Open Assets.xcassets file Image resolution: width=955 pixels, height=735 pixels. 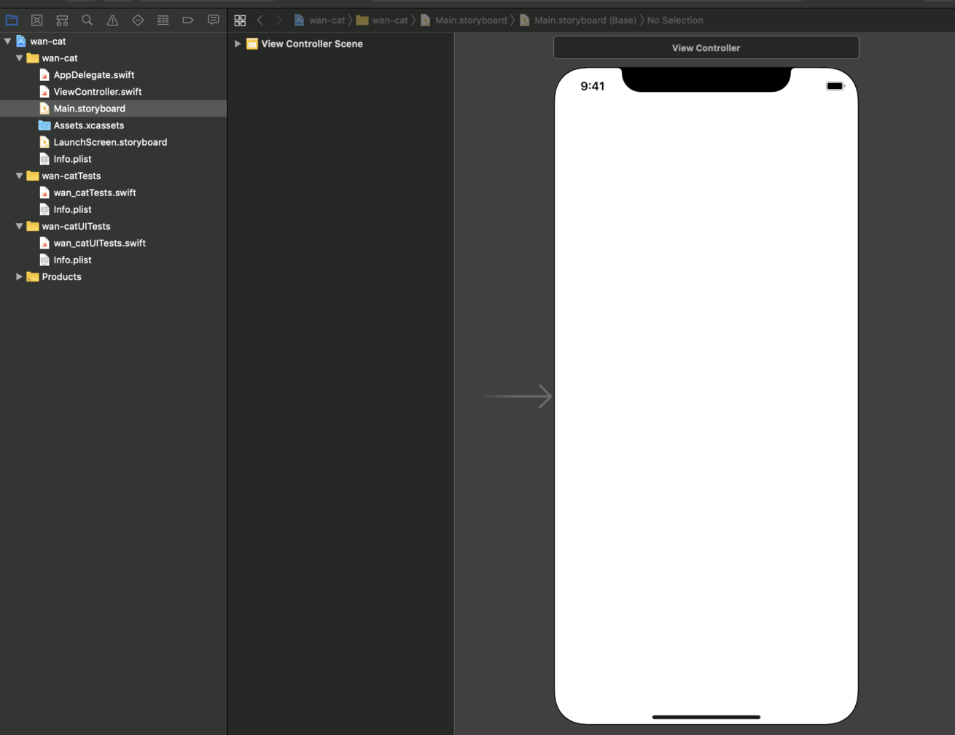coord(88,125)
